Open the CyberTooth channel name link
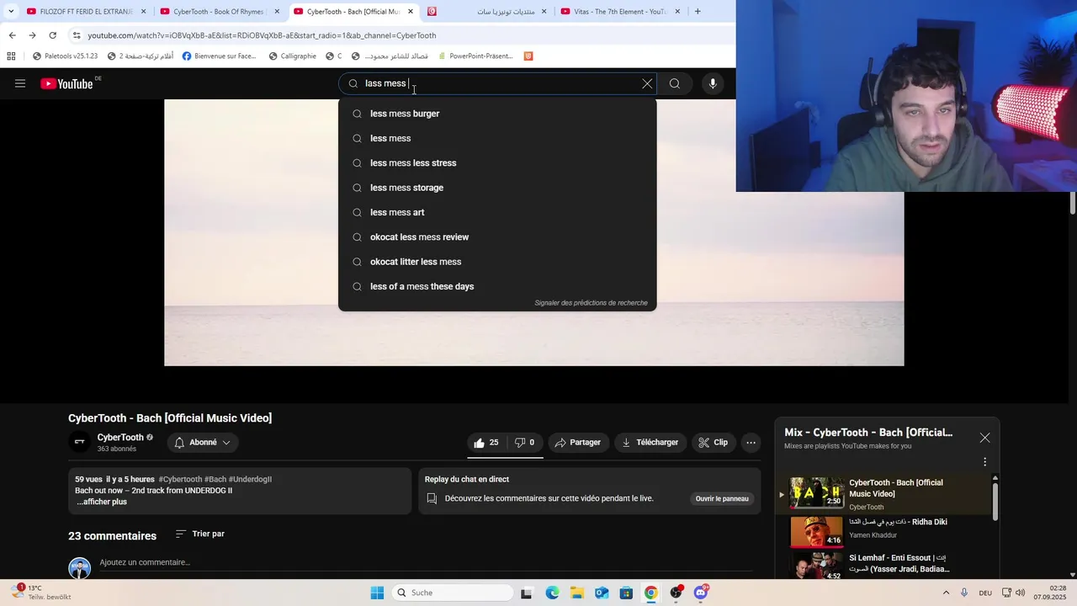The image size is (1077, 606). tap(120, 438)
